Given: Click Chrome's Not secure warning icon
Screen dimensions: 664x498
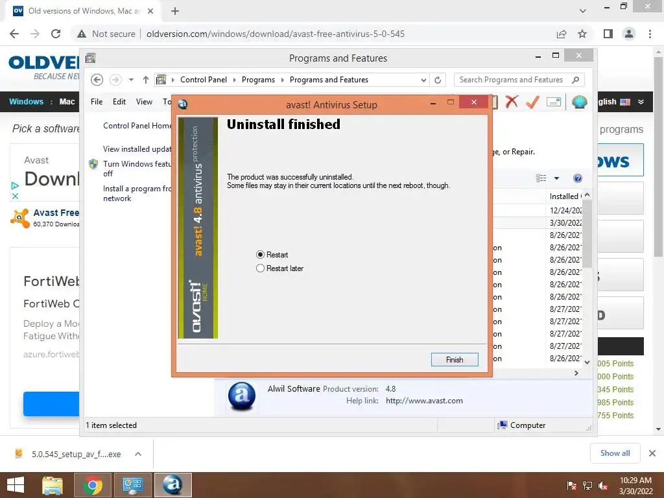Looking at the screenshot, I should pyautogui.click(x=82, y=34).
